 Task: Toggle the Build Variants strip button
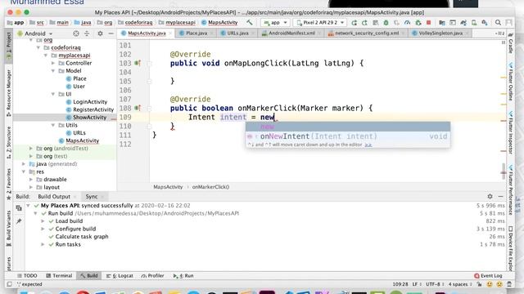[9, 229]
